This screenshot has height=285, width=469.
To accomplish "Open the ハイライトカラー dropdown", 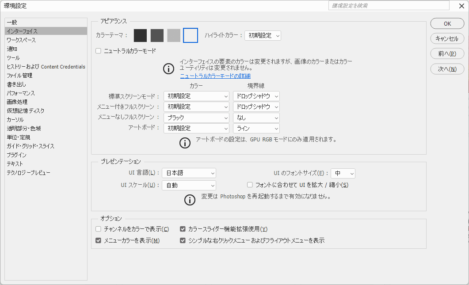I will pyautogui.click(x=263, y=35).
